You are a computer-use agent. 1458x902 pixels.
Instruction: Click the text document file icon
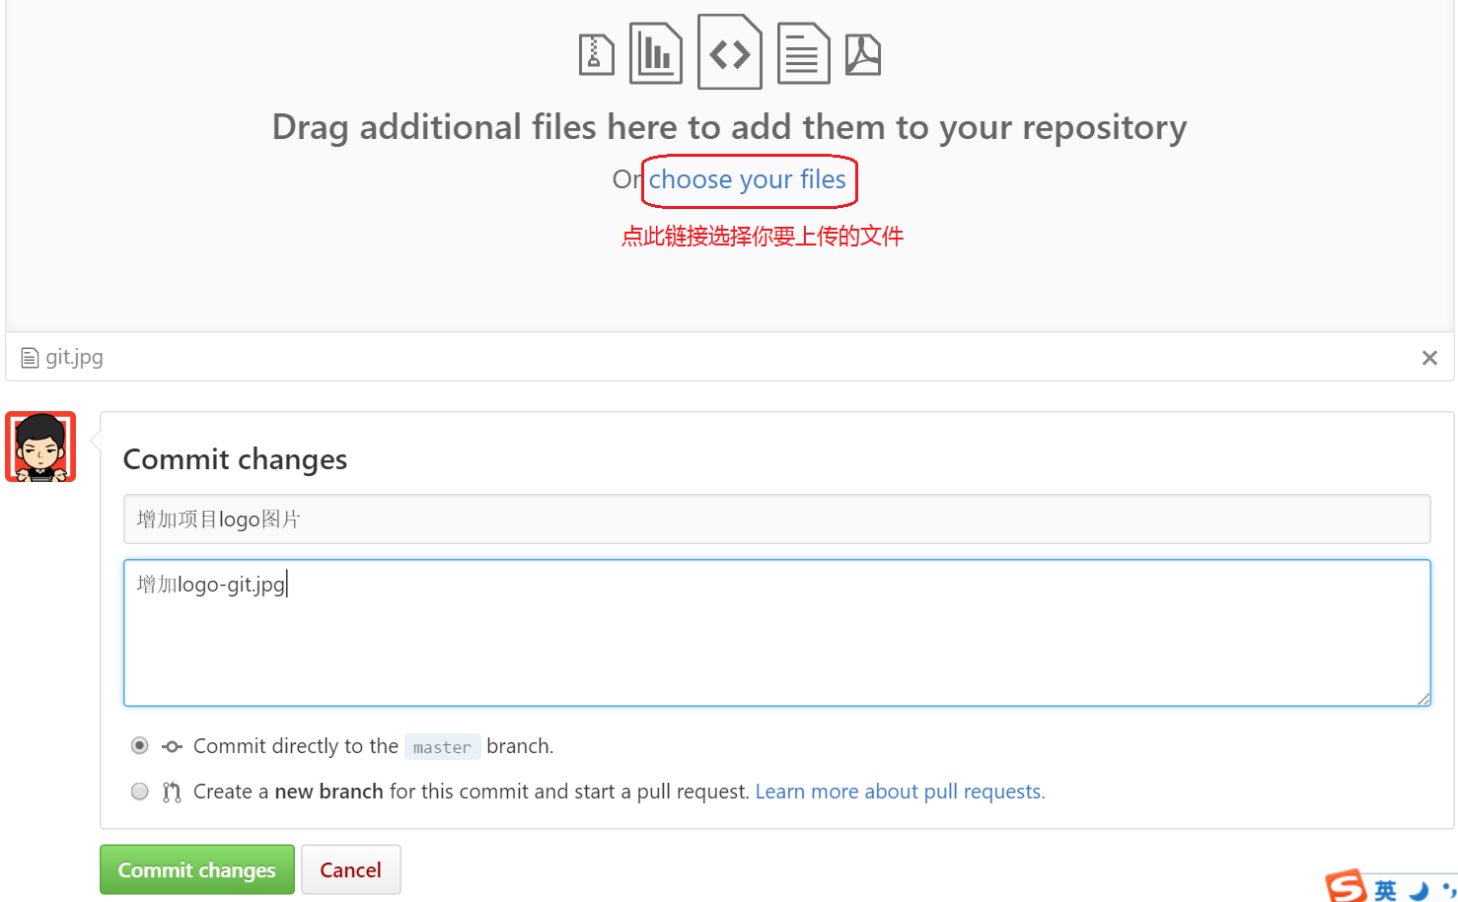[803, 53]
